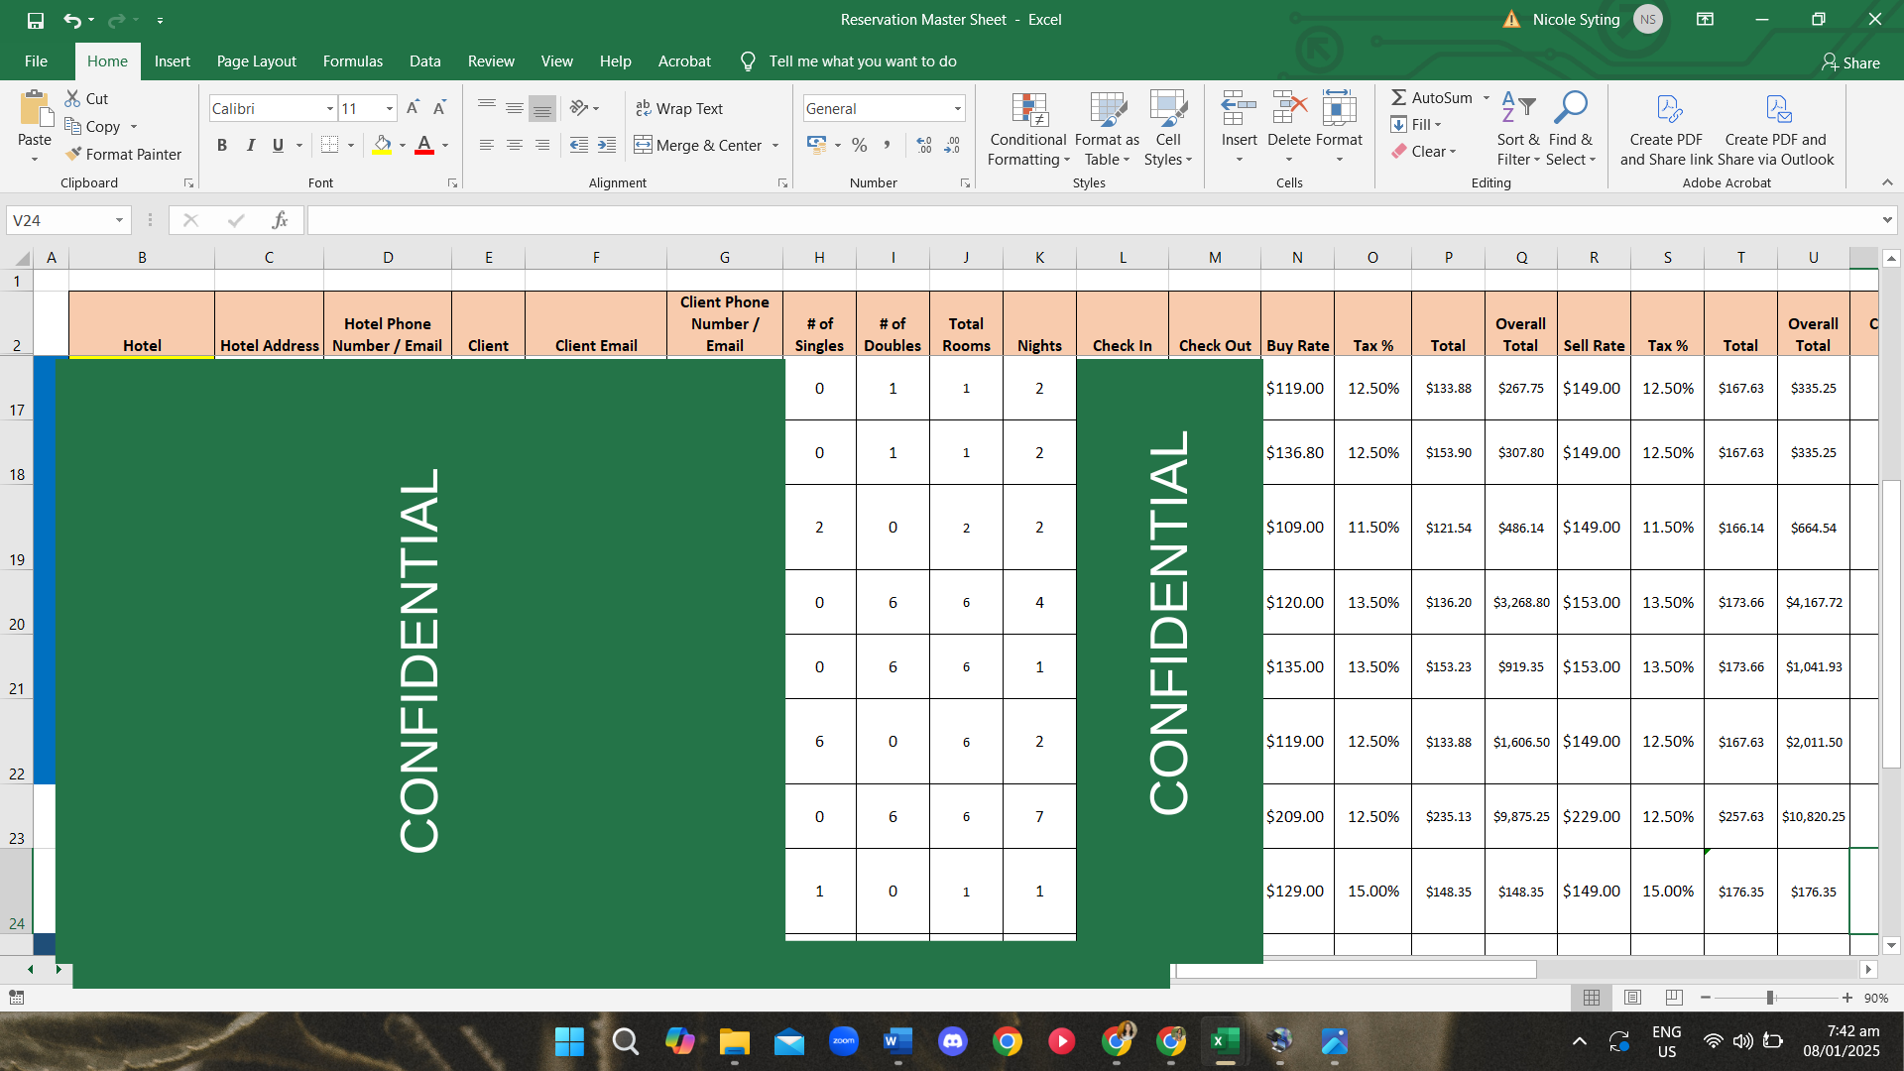The image size is (1904, 1071).
Task: Click the Increase Font Size icon
Action: (413, 108)
